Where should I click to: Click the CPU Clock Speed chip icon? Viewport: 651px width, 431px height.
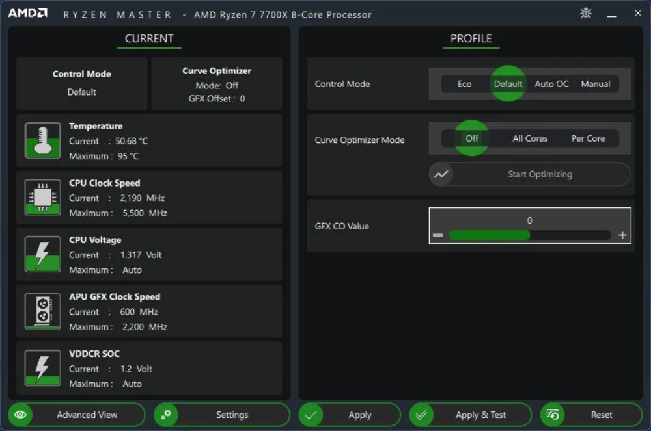pyautogui.click(x=42, y=198)
